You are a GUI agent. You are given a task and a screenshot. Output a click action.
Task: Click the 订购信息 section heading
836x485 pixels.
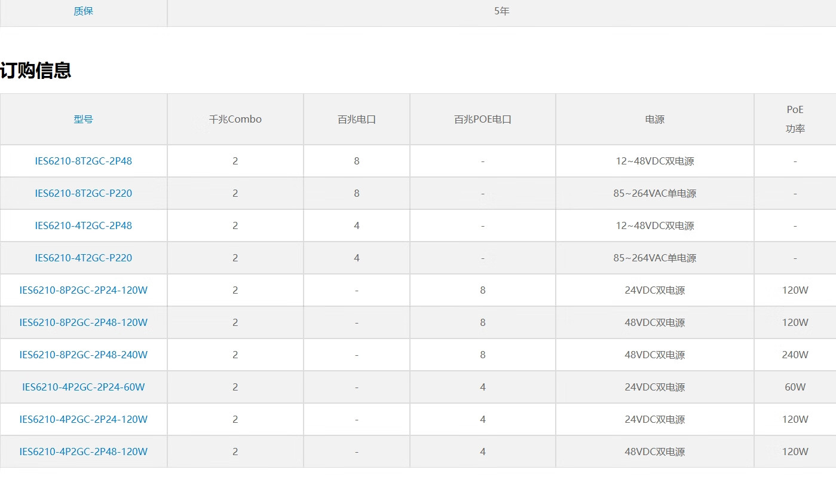[x=36, y=70]
